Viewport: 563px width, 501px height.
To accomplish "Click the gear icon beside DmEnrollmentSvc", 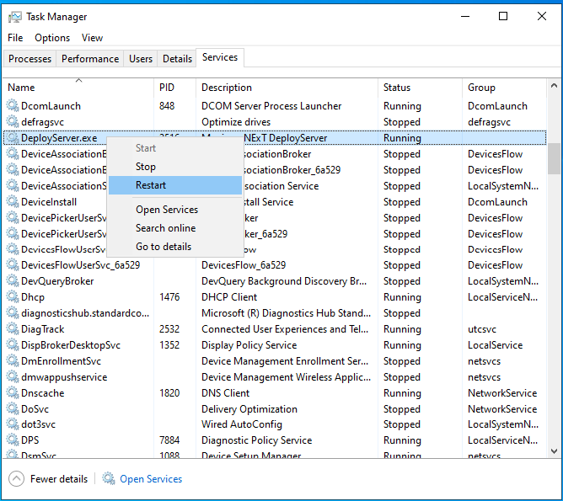I will (x=13, y=360).
